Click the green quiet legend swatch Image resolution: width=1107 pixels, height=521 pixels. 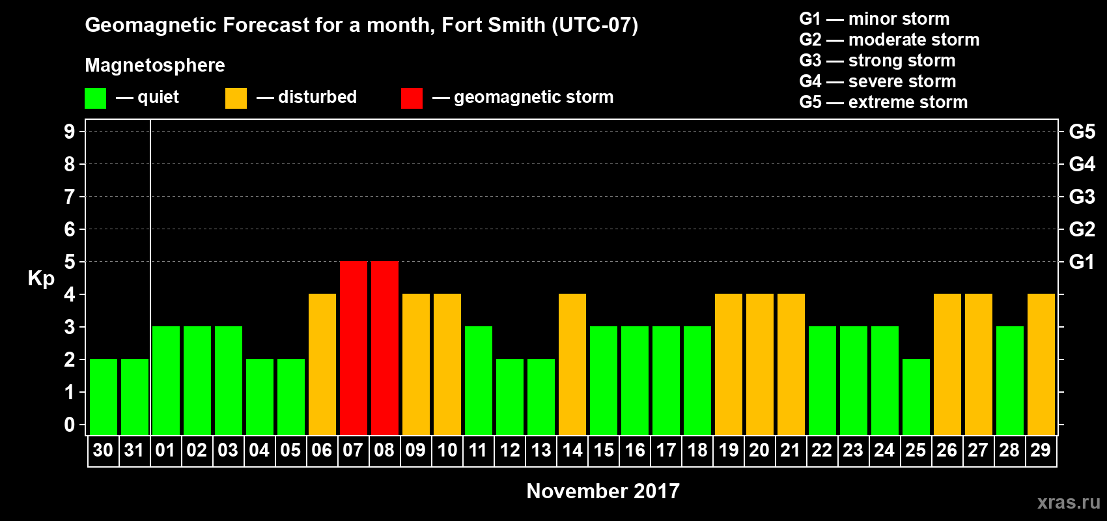coord(95,98)
